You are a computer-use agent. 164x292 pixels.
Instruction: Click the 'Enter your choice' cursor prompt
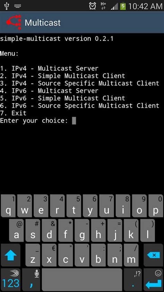point(38,121)
